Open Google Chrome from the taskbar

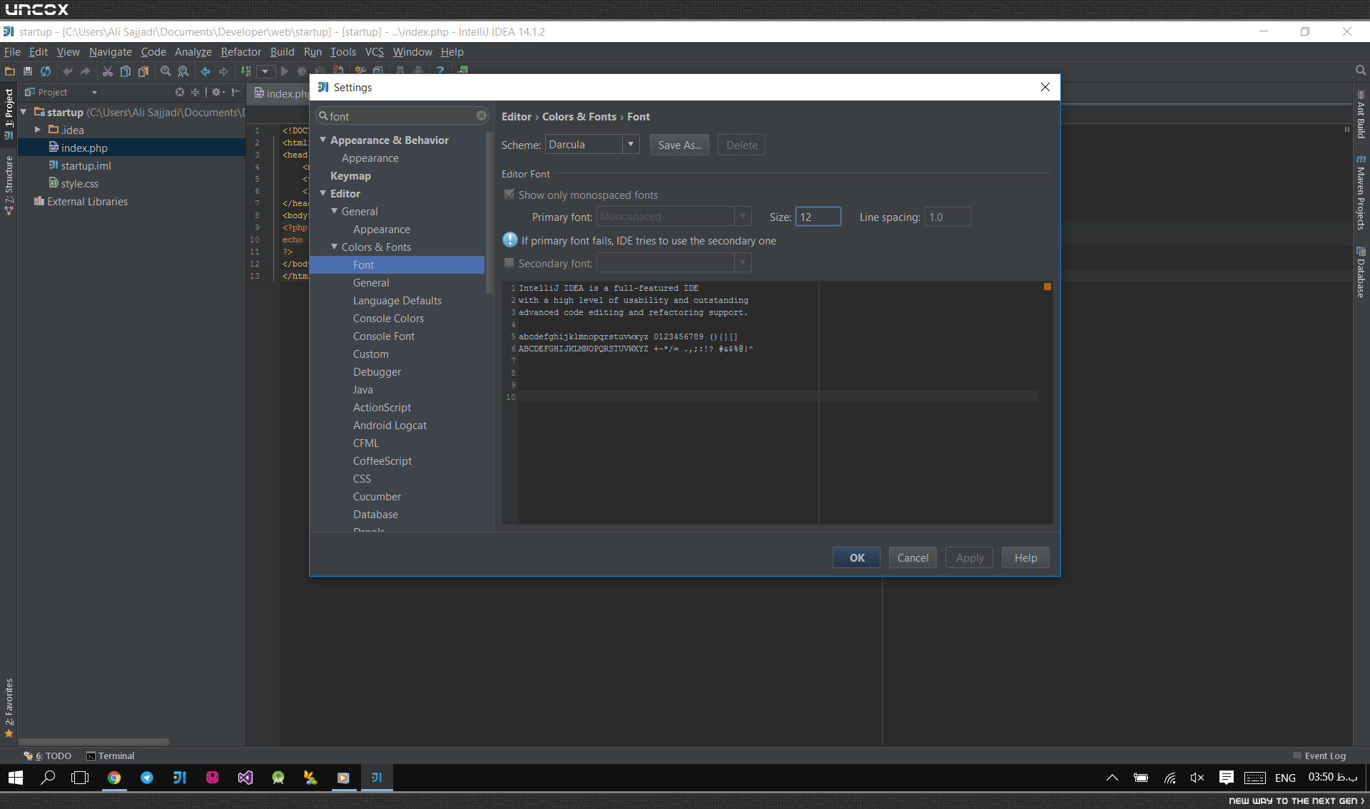click(114, 778)
